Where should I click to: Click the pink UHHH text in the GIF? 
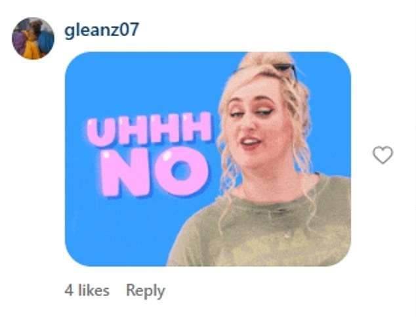(x=150, y=129)
